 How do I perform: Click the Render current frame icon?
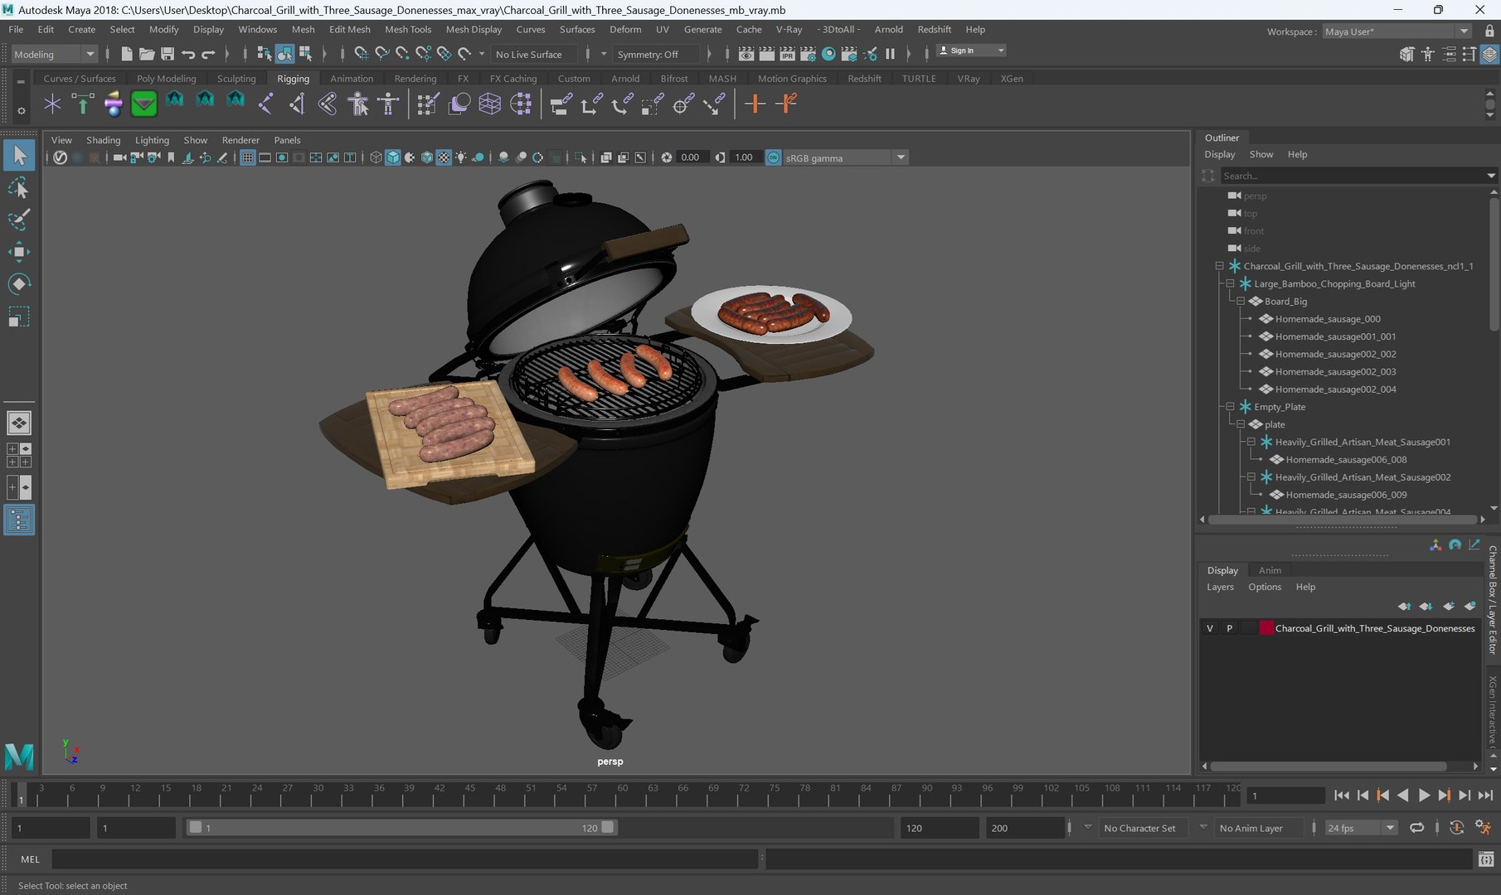pyautogui.click(x=767, y=54)
